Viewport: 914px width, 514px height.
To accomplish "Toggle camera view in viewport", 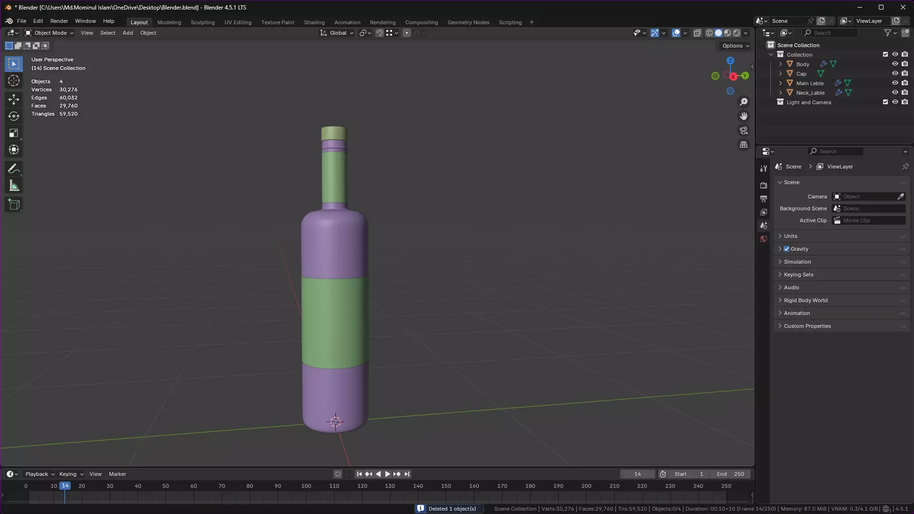I will point(744,130).
